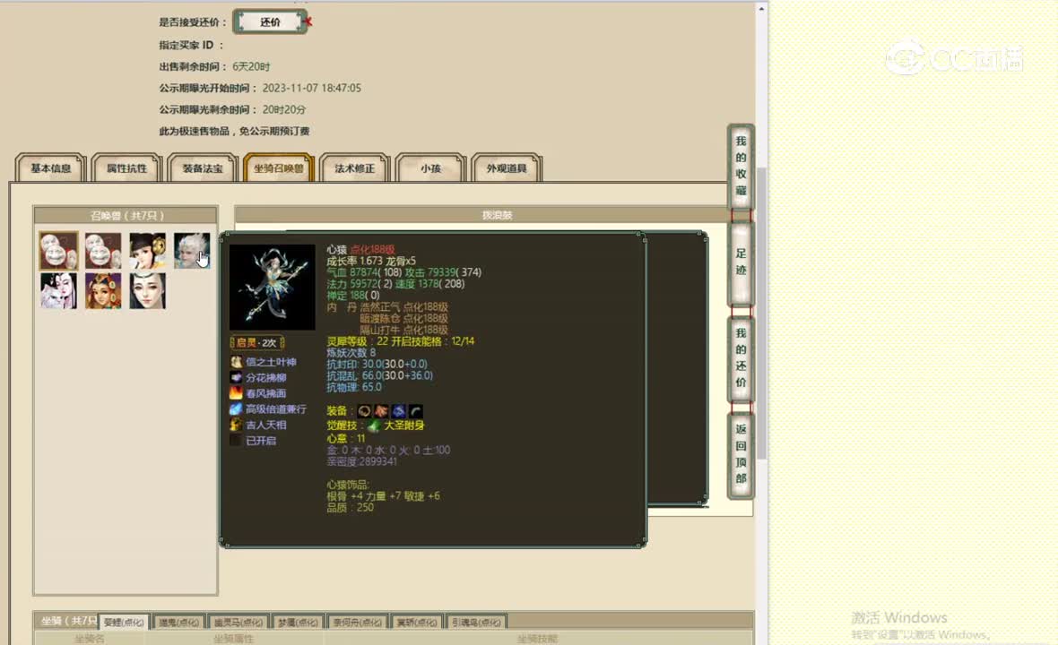Click the 亲密度 2899341 value

click(x=361, y=461)
